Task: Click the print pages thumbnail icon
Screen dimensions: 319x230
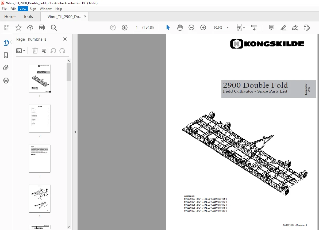Action: (44, 51)
